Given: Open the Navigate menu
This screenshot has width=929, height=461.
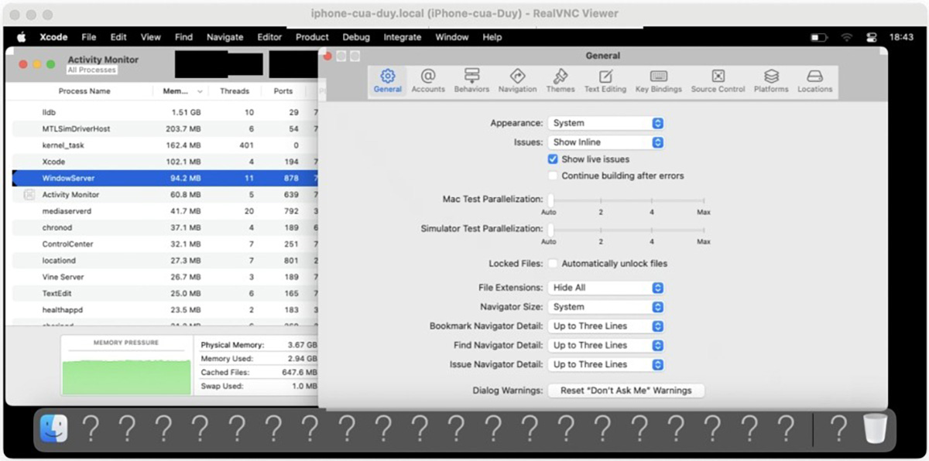Looking at the screenshot, I should 225,37.
